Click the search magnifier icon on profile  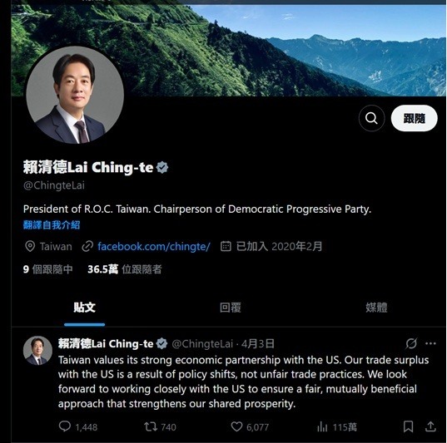tap(371, 118)
